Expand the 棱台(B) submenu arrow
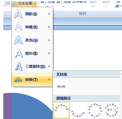122x119 pixels. pos(49,53)
